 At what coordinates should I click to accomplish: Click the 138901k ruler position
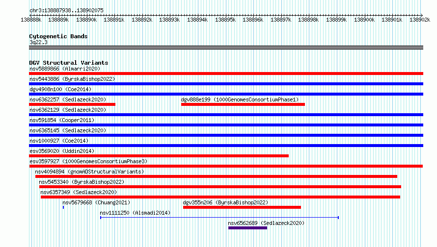coord(392,20)
